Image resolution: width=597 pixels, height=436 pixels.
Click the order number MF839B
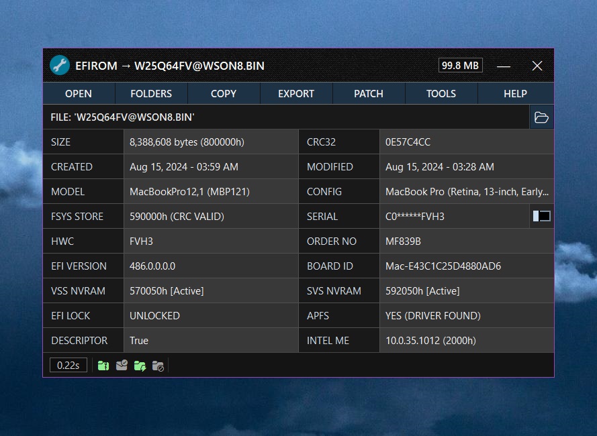click(x=403, y=241)
